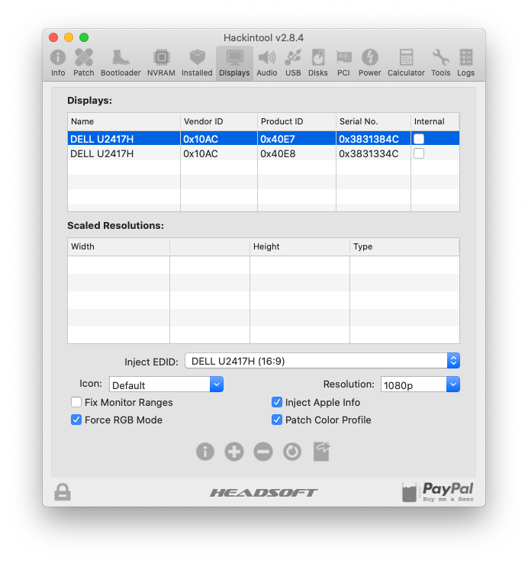Select the Displays monitor tab
Screen dimensions: 528x563
234,63
